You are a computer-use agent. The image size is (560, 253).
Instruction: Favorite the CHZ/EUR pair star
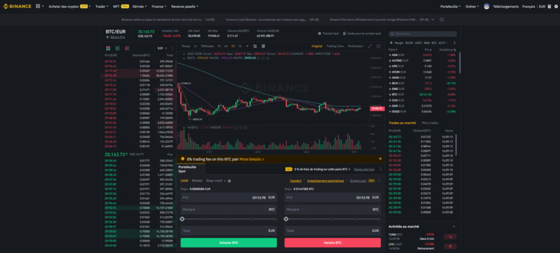tap(390, 100)
